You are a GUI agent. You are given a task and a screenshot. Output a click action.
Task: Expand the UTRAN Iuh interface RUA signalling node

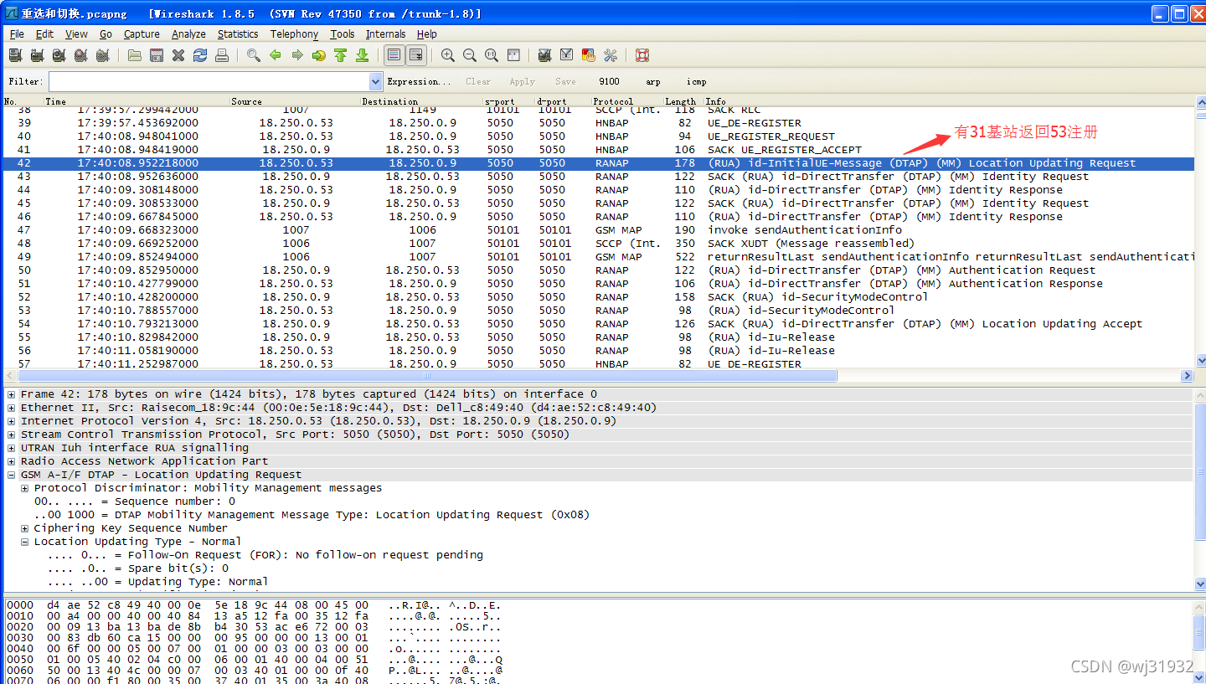point(12,448)
